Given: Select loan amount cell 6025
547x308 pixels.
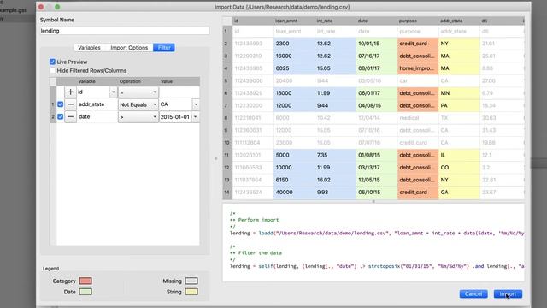Looking at the screenshot, I should coord(294,68).
